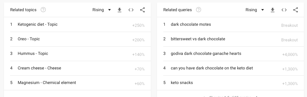Download the Related queries data

273,10
